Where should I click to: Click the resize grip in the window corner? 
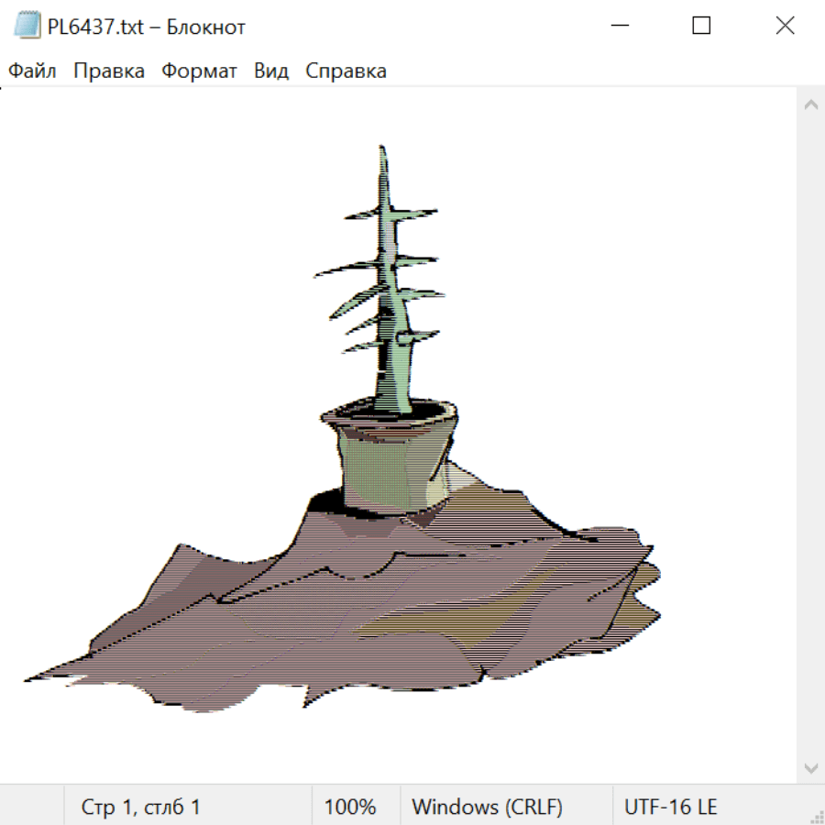click(x=815, y=815)
